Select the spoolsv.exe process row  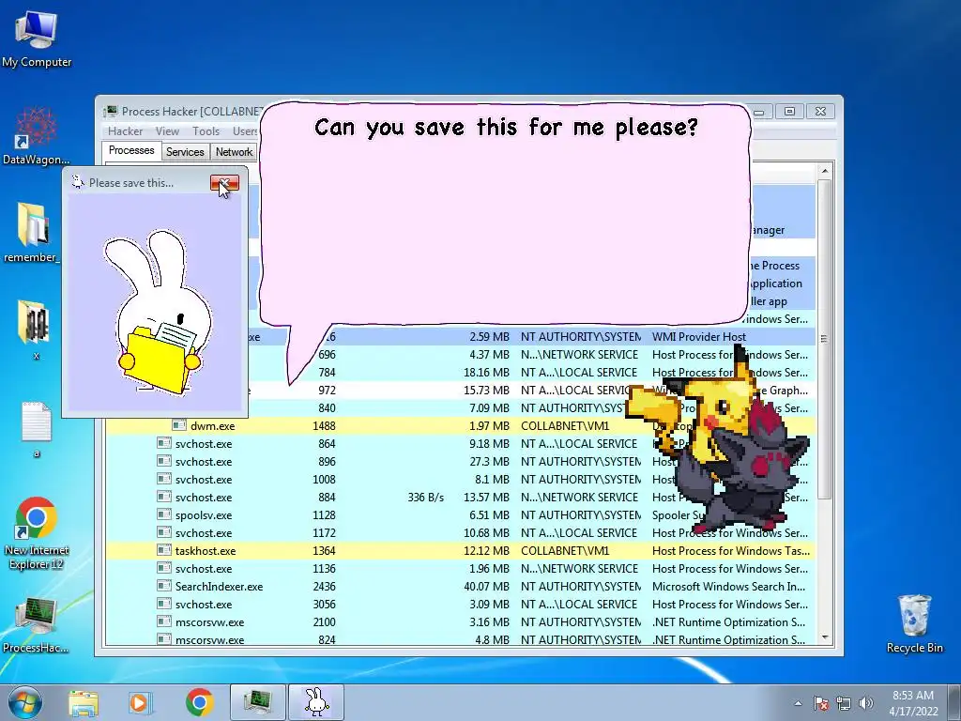click(461, 515)
